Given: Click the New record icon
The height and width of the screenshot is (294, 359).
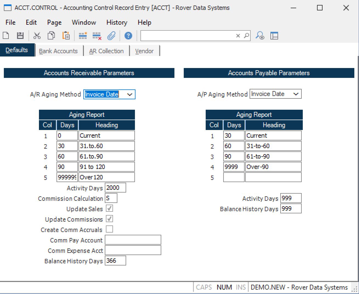Looking at the screenshot, I should (6, 36).
